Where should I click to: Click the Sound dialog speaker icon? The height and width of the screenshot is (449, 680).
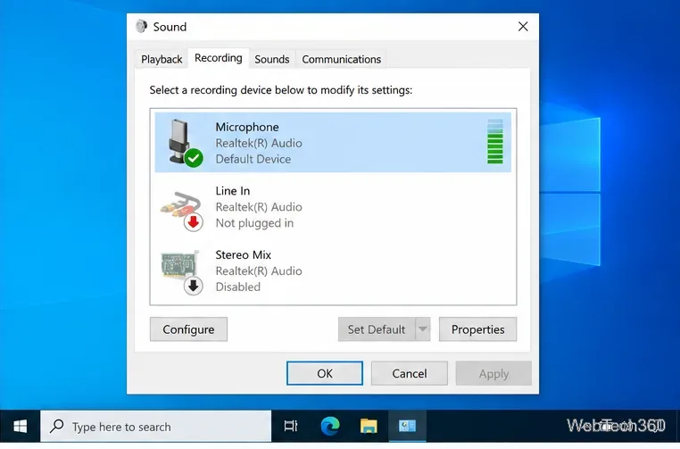click(141, 27)
